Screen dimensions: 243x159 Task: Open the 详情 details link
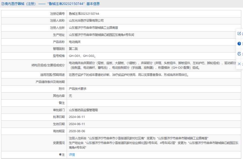coord(72,155)
